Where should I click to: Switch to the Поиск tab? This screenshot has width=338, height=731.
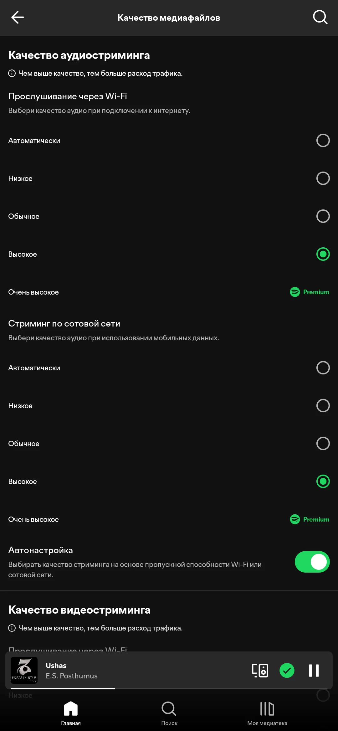(x=169, y=713)
